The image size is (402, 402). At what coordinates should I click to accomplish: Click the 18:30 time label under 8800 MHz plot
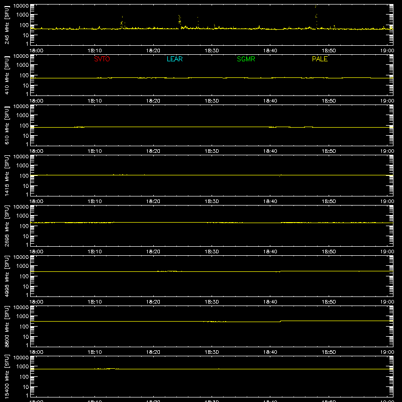(212, 352)
